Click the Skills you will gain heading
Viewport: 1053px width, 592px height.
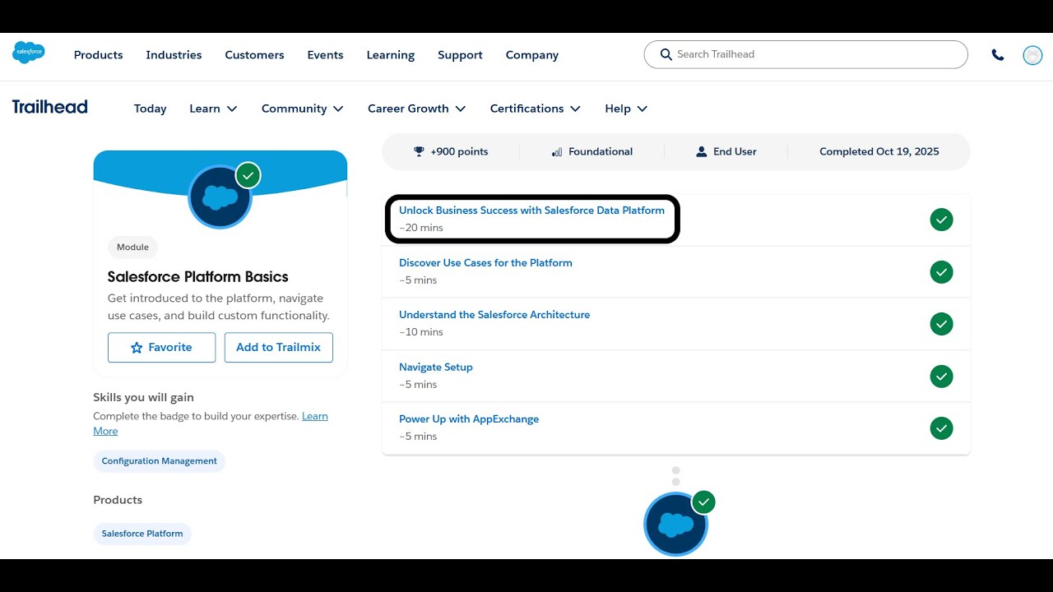(143, 397)
